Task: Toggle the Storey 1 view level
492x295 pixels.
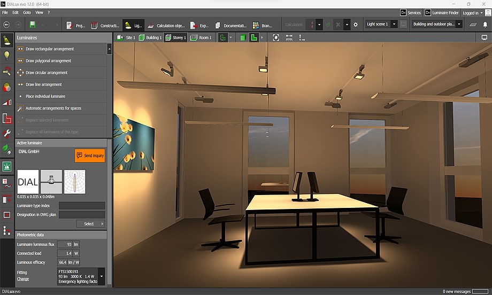Action: pyautogui.click(x=175, y=38)
